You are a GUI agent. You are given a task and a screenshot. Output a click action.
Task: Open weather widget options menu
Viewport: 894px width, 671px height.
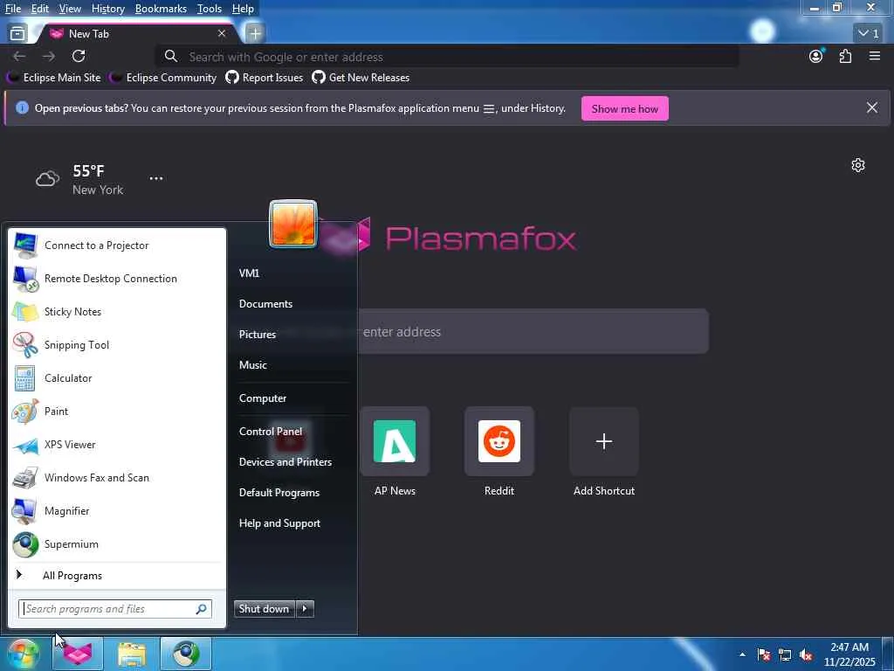[x=156, y=178]
